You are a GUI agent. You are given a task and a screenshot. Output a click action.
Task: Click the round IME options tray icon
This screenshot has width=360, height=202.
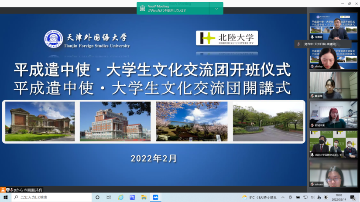326,197
